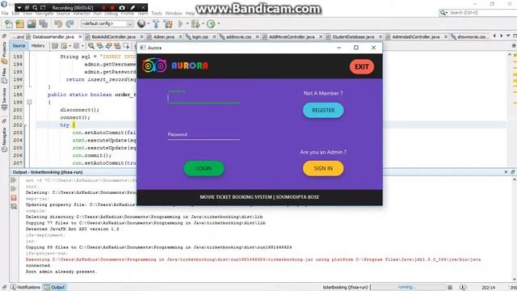517x291 pixels.
Task: Switch to the AdmindashController.java tab
Action: (416, 36)
